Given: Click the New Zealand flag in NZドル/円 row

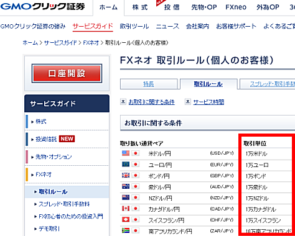Looking at the screenshot, I should tap(126, 197).
